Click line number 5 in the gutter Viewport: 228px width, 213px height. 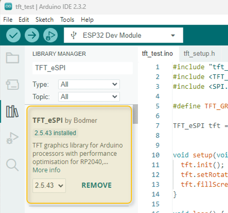pos(157,106)
